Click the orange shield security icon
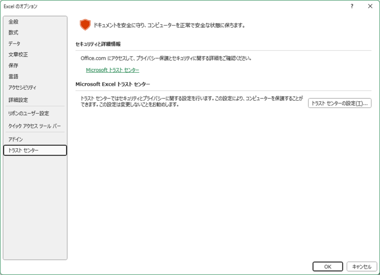The width and height of the screenshot is (380, 275). (x=85, y=25)
